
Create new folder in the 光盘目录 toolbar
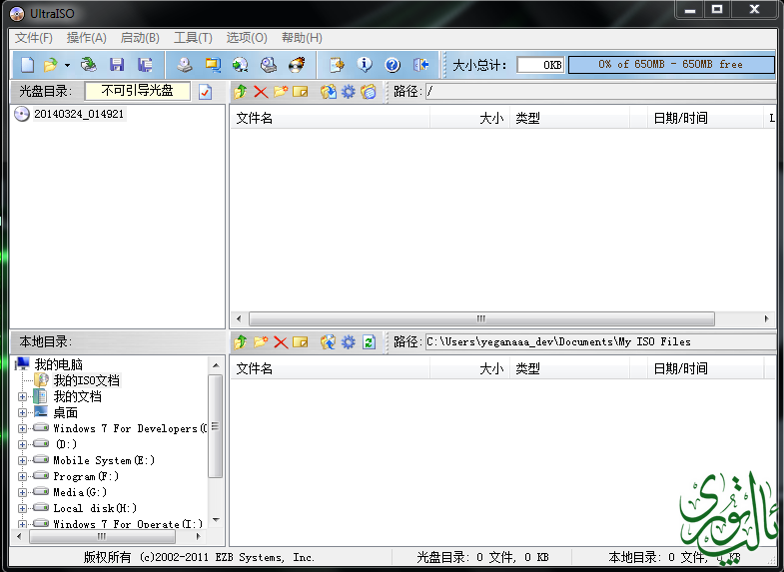pos(281,92)
